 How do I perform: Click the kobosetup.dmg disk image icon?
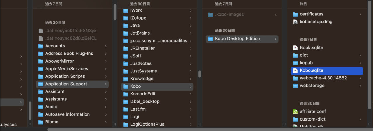(295, 22)
